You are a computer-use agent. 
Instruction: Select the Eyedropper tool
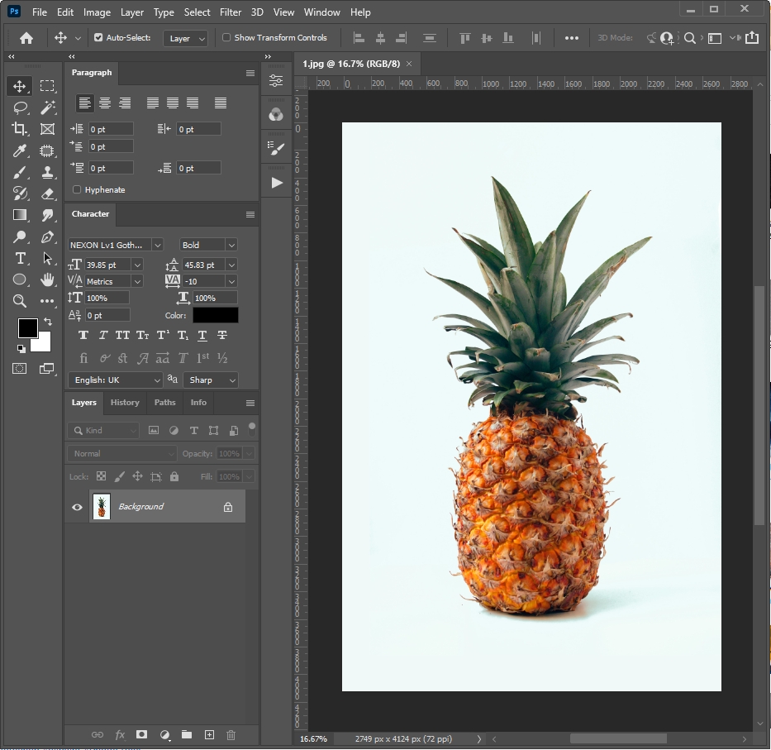[20, 150]
